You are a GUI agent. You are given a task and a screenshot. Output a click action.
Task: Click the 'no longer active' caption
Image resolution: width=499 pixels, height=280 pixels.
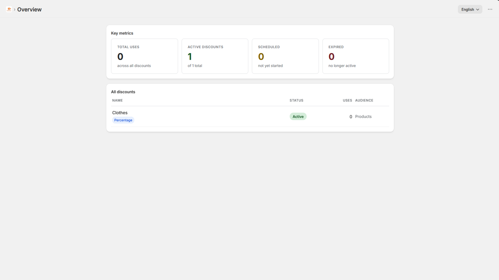[342, 66]
